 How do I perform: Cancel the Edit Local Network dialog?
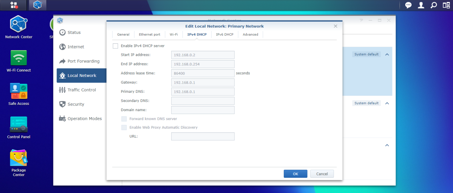pyautogui.click(x=322, y=174)
